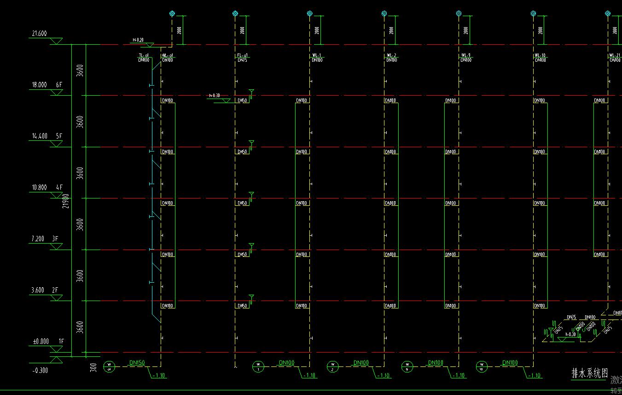
Task: Select the 1F floor label
Action: point(61,342)
